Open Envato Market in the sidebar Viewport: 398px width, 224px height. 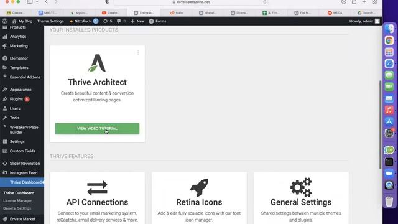[x=22, y=219]
